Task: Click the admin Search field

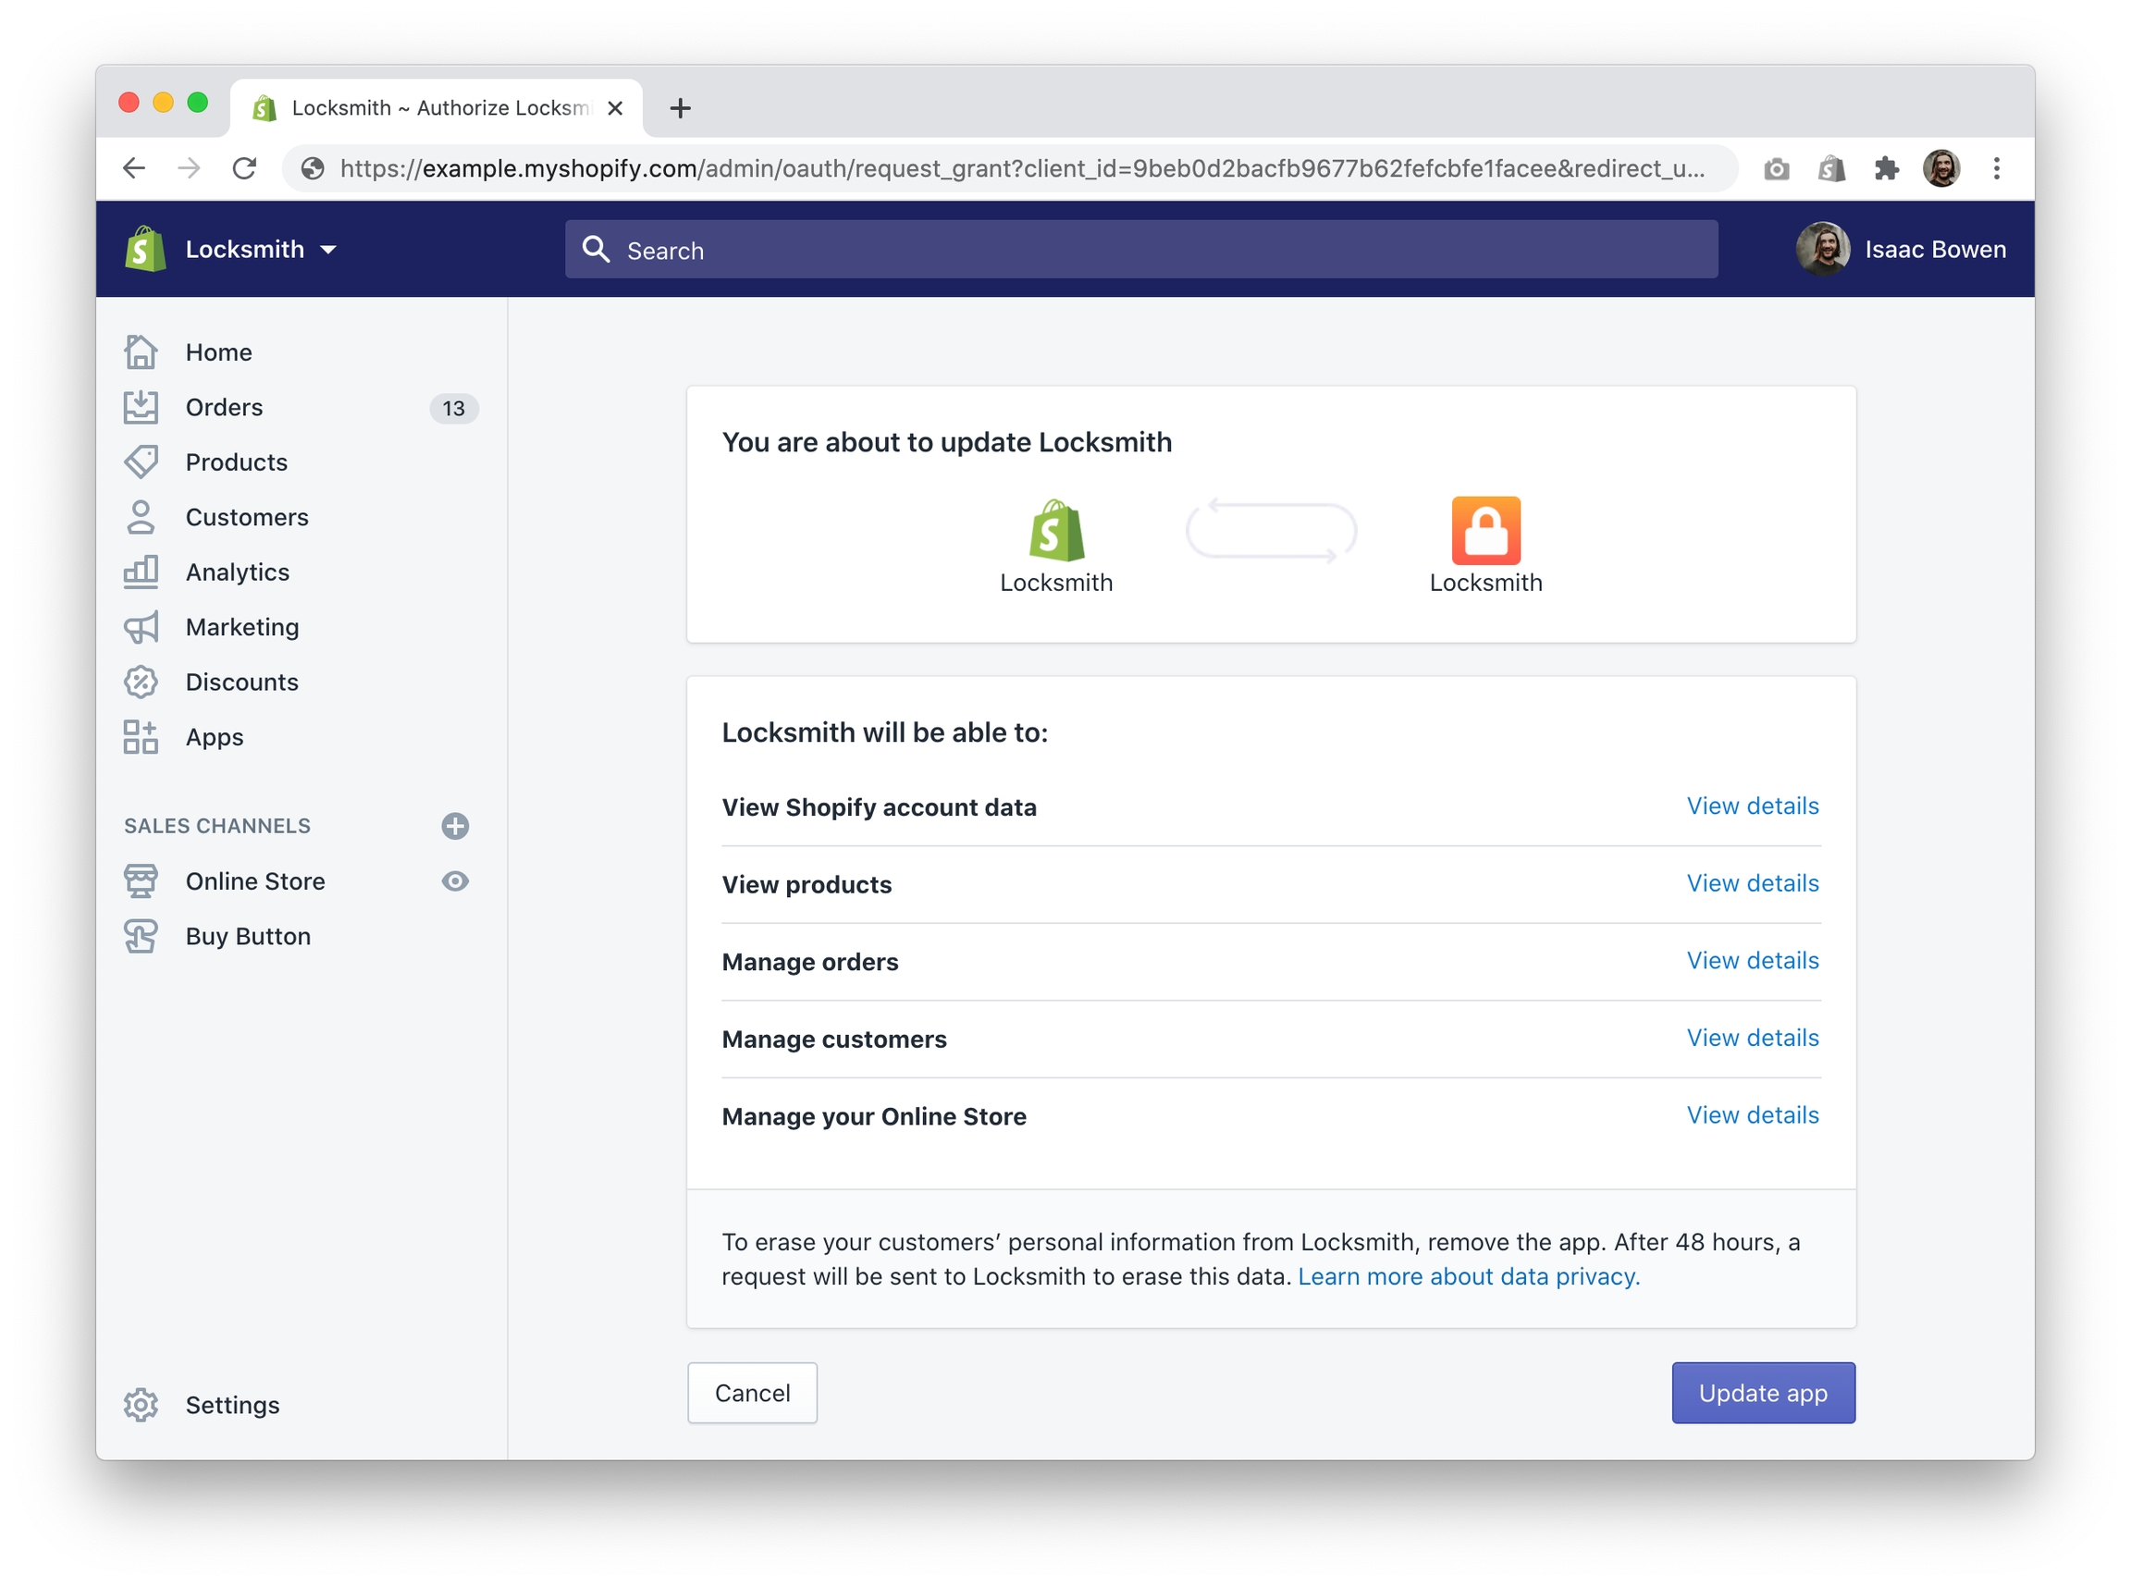Action: (1140, 250)
